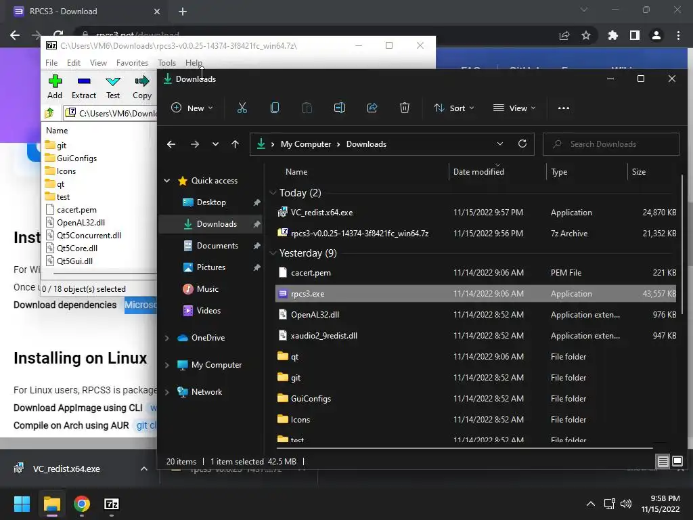Open the View dropdown in Explorer
The width and height of the screenshot is (693, 520).
coord(514,108)
